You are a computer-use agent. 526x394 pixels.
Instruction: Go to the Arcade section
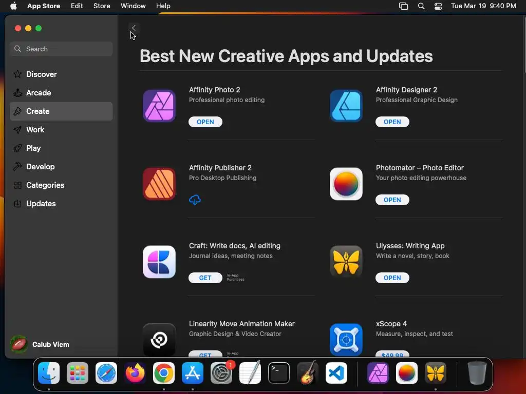point(61,93)
